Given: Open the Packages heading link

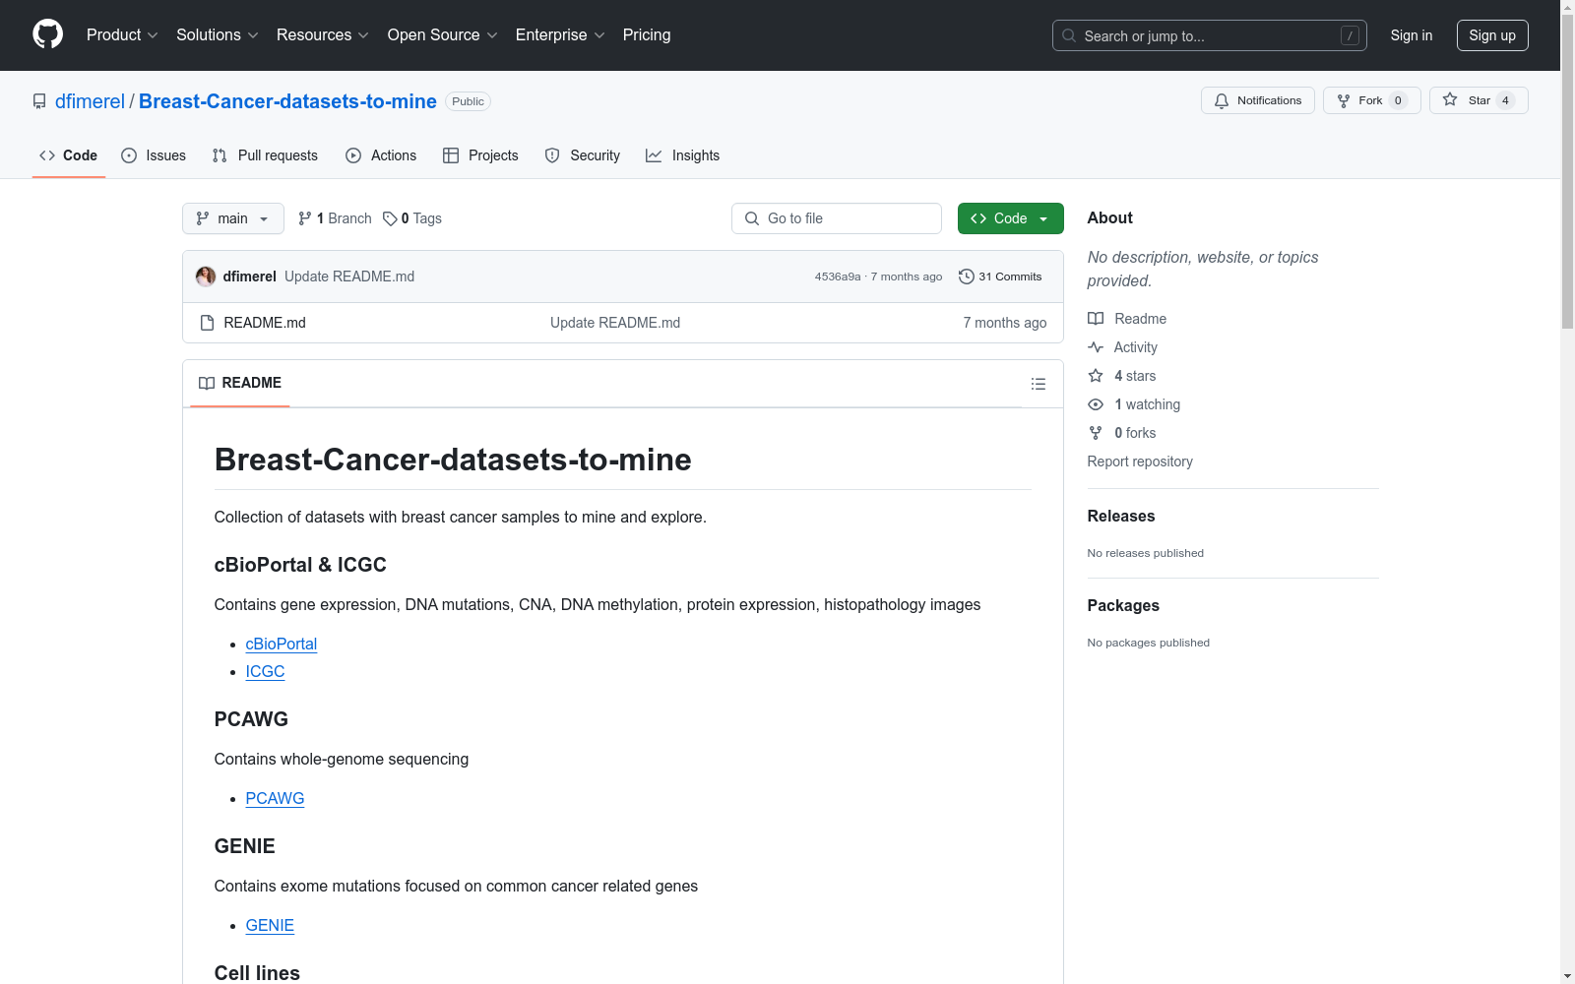Looking at the screenshot, I should click(x=1123, y=605).
